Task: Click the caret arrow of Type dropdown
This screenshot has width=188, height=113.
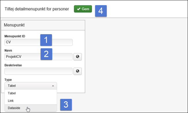Action: [53, 86]
